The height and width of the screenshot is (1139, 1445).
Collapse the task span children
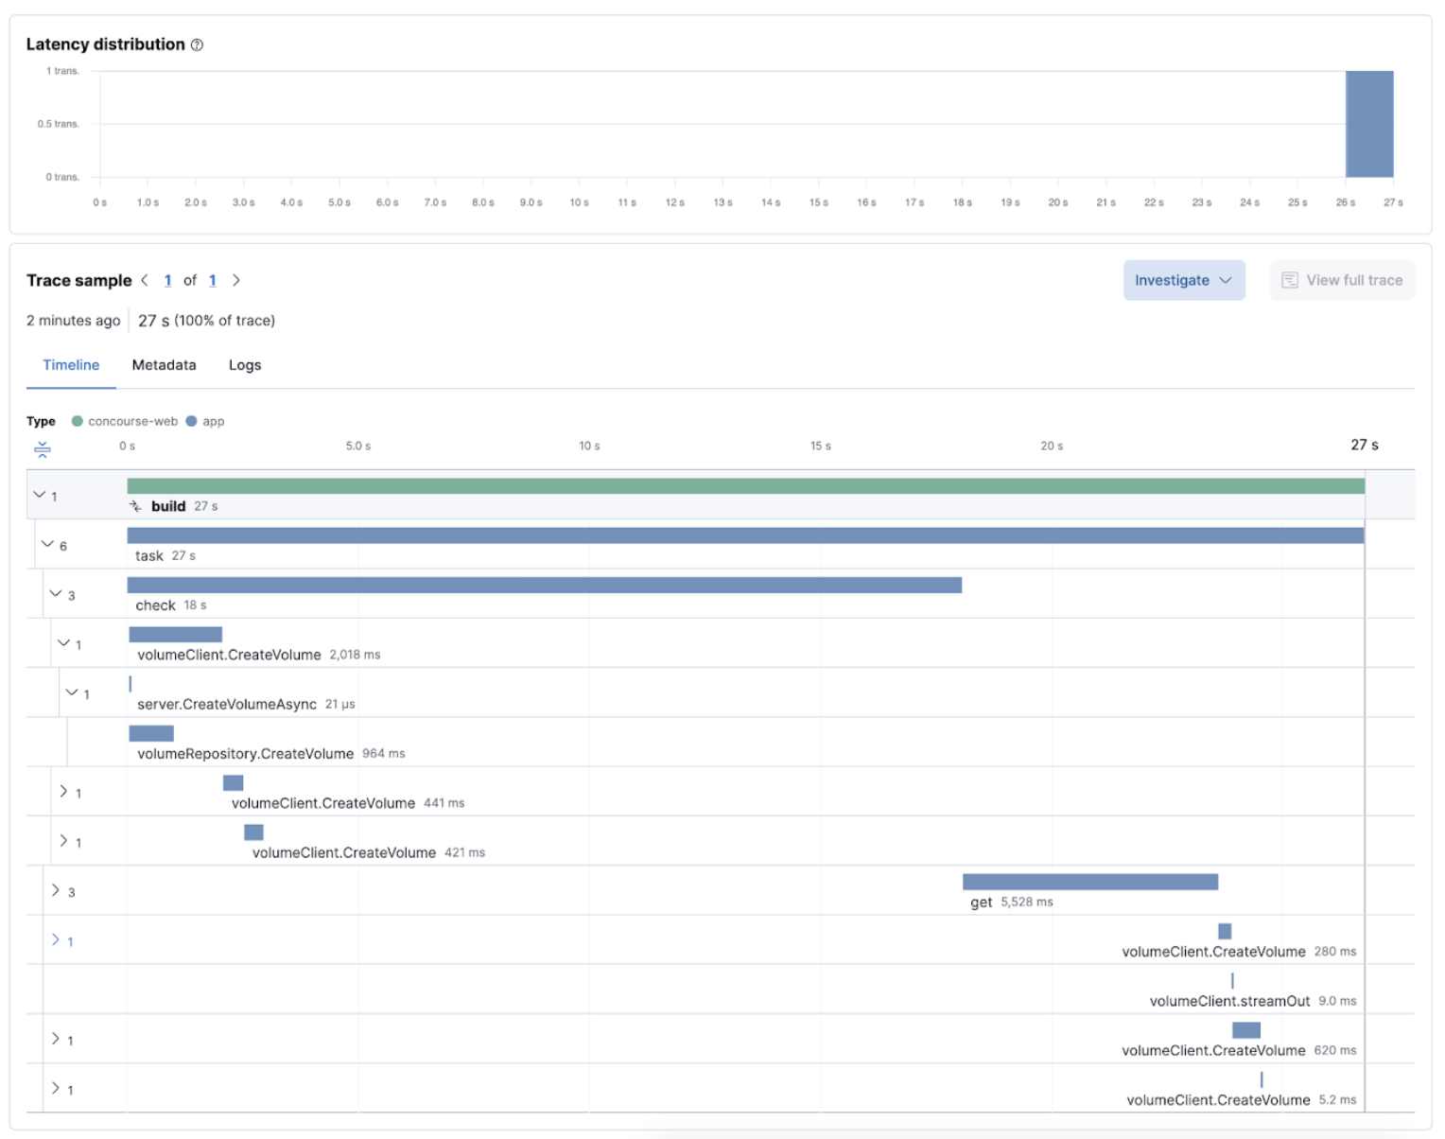49,543
